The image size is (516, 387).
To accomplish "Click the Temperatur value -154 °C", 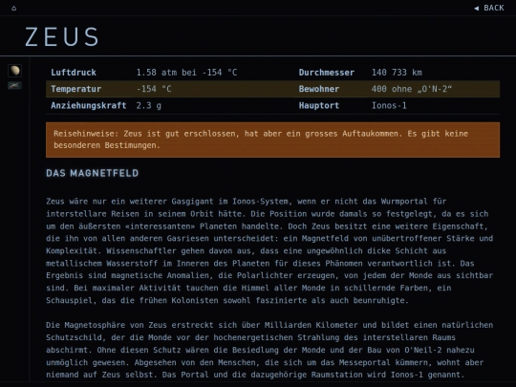I will pos(154,89).
